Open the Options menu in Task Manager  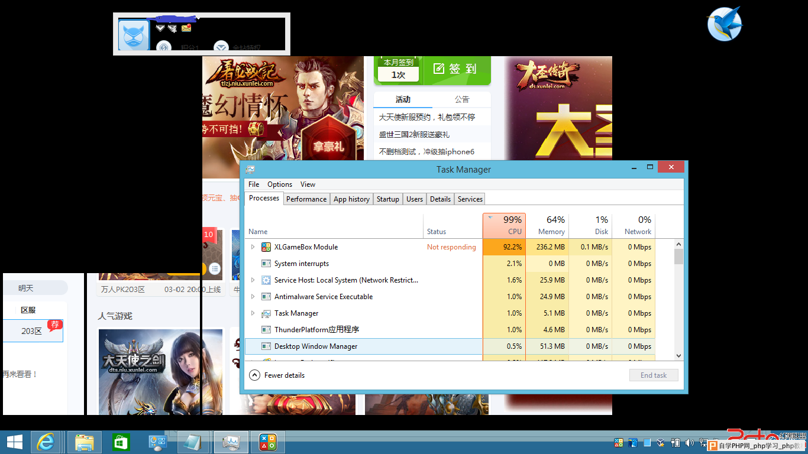(x=280, y=184)
